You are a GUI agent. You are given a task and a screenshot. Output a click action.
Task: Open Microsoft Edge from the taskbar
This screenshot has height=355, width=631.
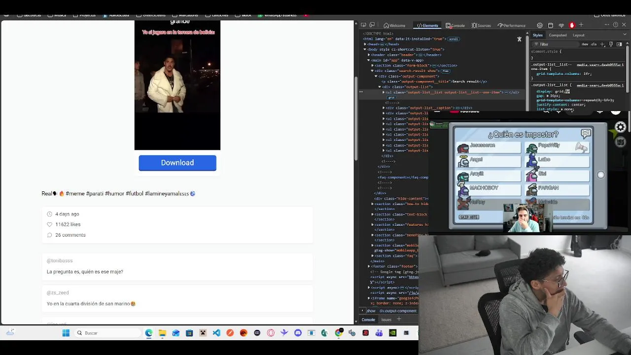coord(149,333)
